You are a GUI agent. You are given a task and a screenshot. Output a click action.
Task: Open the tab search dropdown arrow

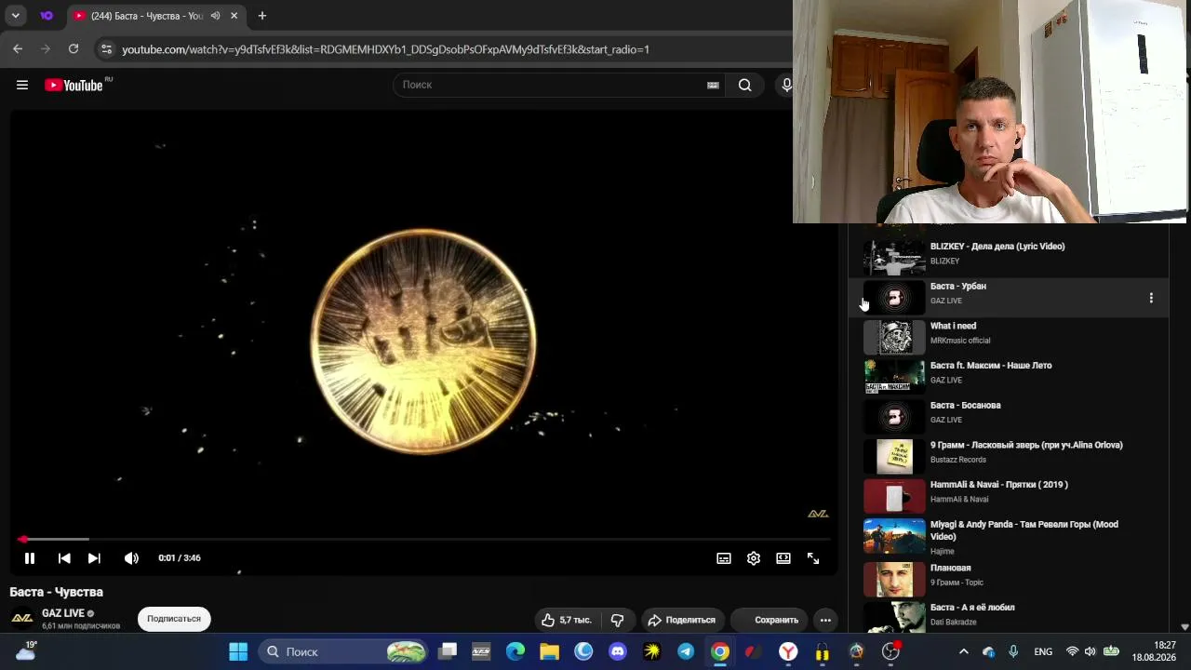[x=16, y=16]
